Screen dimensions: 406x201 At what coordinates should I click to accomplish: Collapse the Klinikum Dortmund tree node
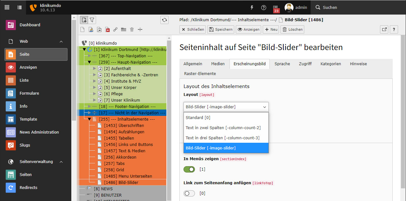point(84,50)
